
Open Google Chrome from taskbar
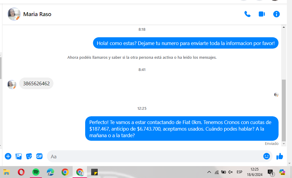point(65,172)
